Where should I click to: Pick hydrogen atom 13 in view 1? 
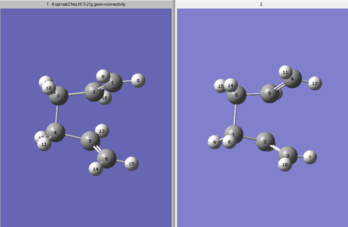[102, 131]
